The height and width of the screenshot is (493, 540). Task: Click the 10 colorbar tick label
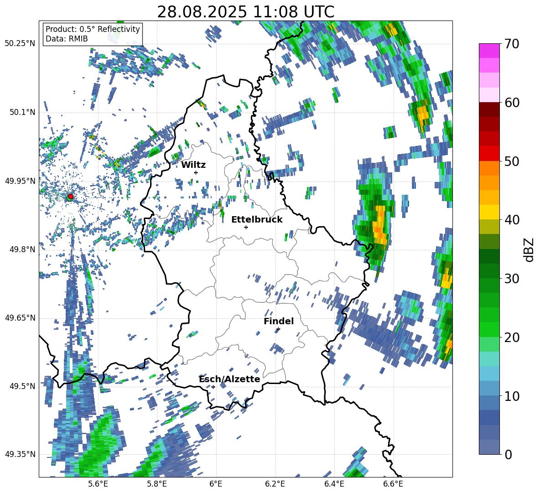click(x=512, y=396)
